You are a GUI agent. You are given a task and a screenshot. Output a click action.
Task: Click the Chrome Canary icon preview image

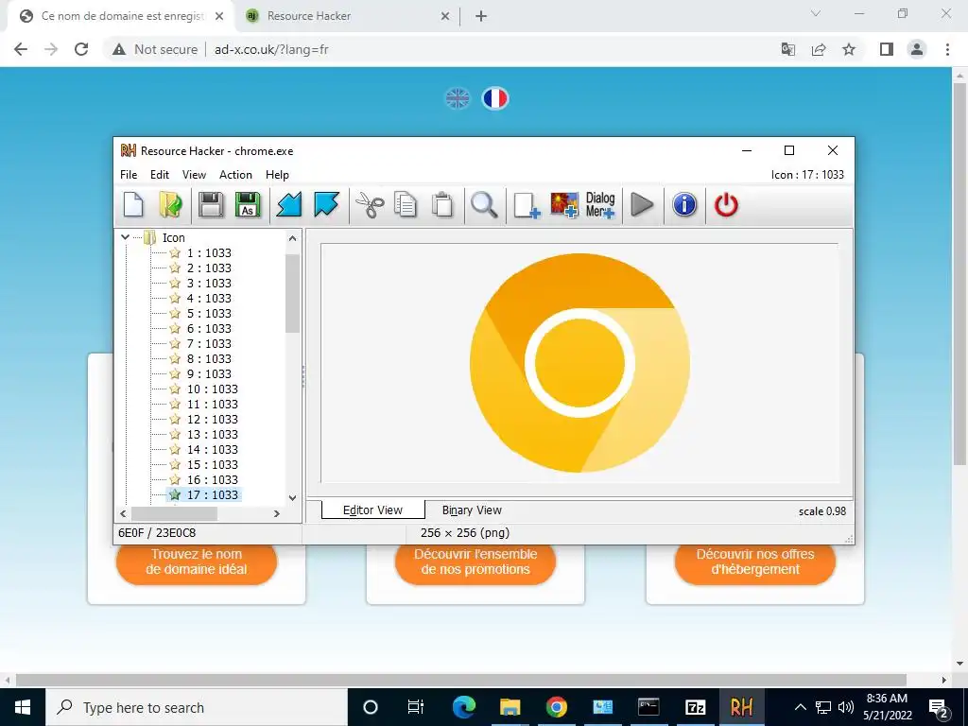click(x=579, y=362)
